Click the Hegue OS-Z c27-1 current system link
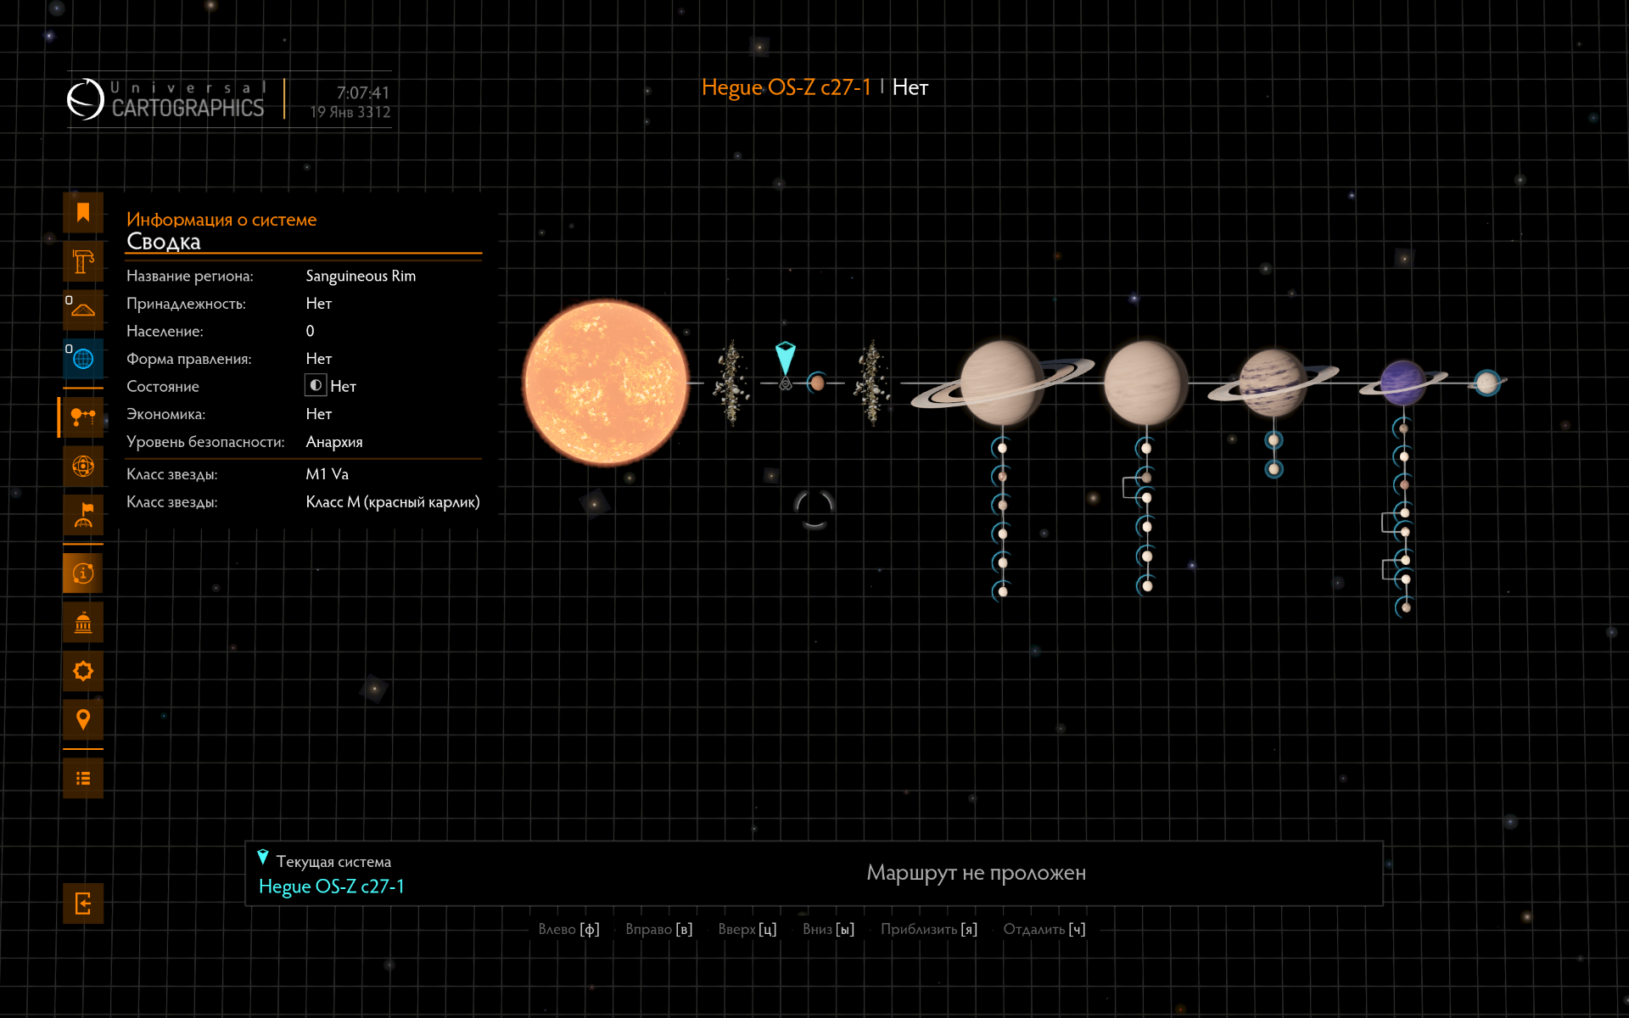The height and width of the screenshot is (1018, 1629). click(x=331, y=887)
